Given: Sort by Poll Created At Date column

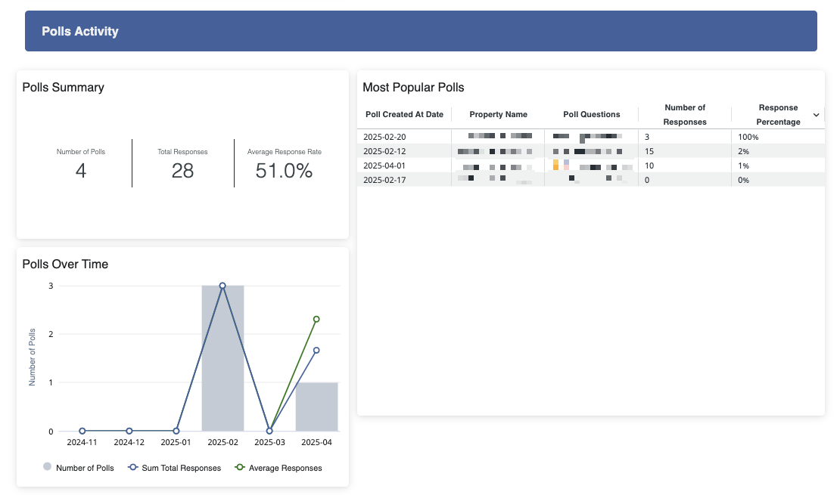Looking at the screenshot, I should point(404,115).
